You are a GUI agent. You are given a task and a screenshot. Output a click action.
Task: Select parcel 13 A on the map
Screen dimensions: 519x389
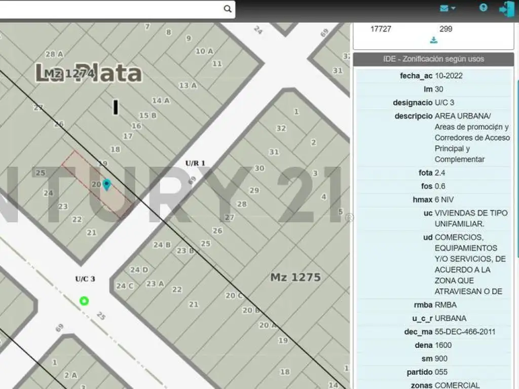(x=188, y=86)
